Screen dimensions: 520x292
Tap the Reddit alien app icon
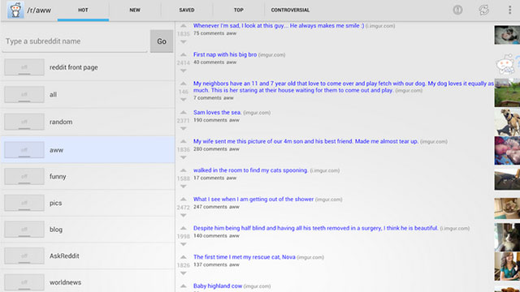pyautogui.click(x=15, y=10)
